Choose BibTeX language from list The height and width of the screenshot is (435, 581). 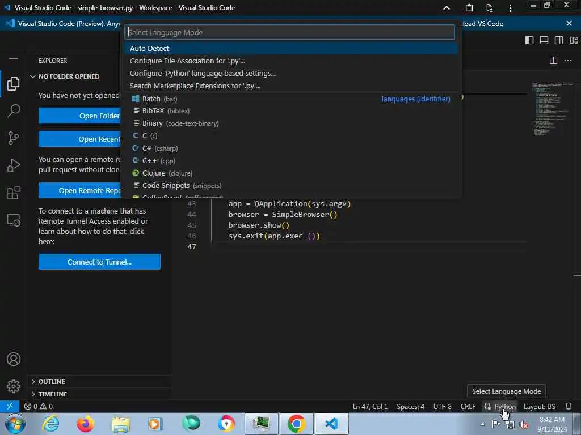point(291,111)
